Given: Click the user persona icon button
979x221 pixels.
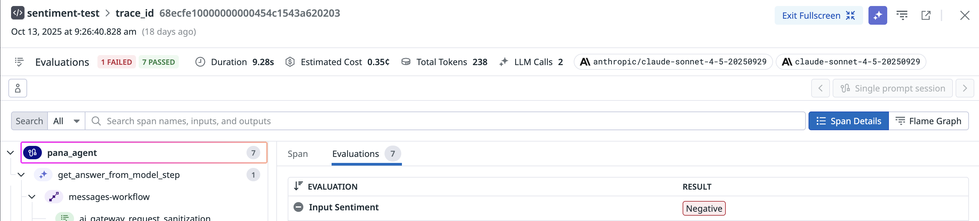Looking at the screenshot, I should coord(18,88).
